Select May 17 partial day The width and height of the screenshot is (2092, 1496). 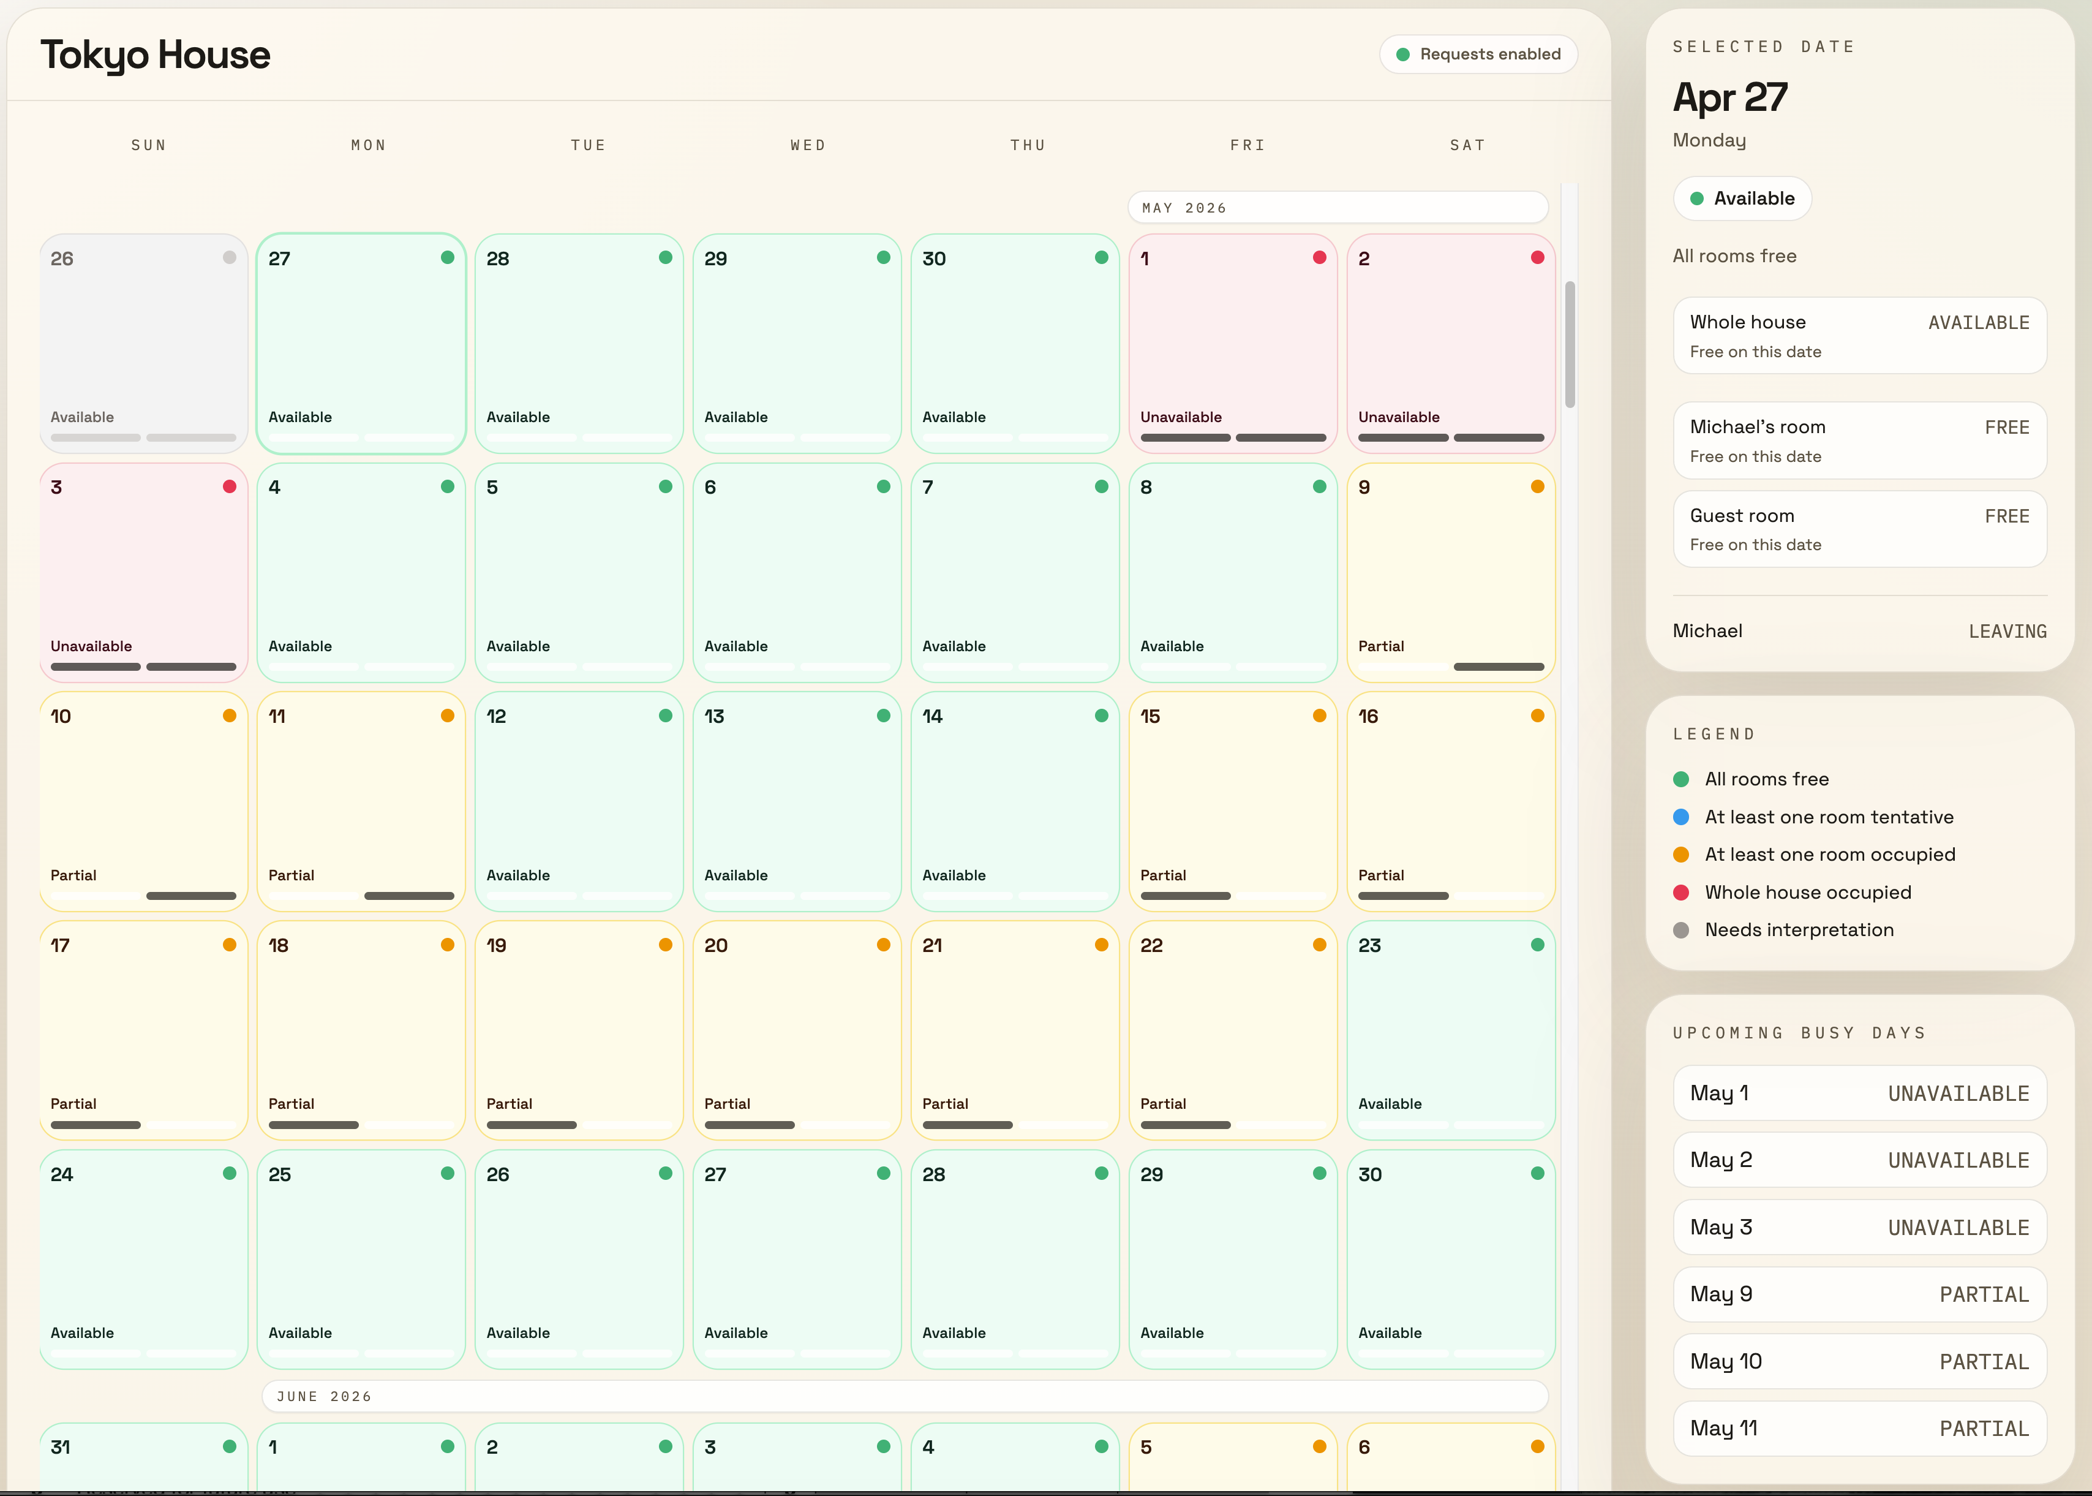point(144,1030)
